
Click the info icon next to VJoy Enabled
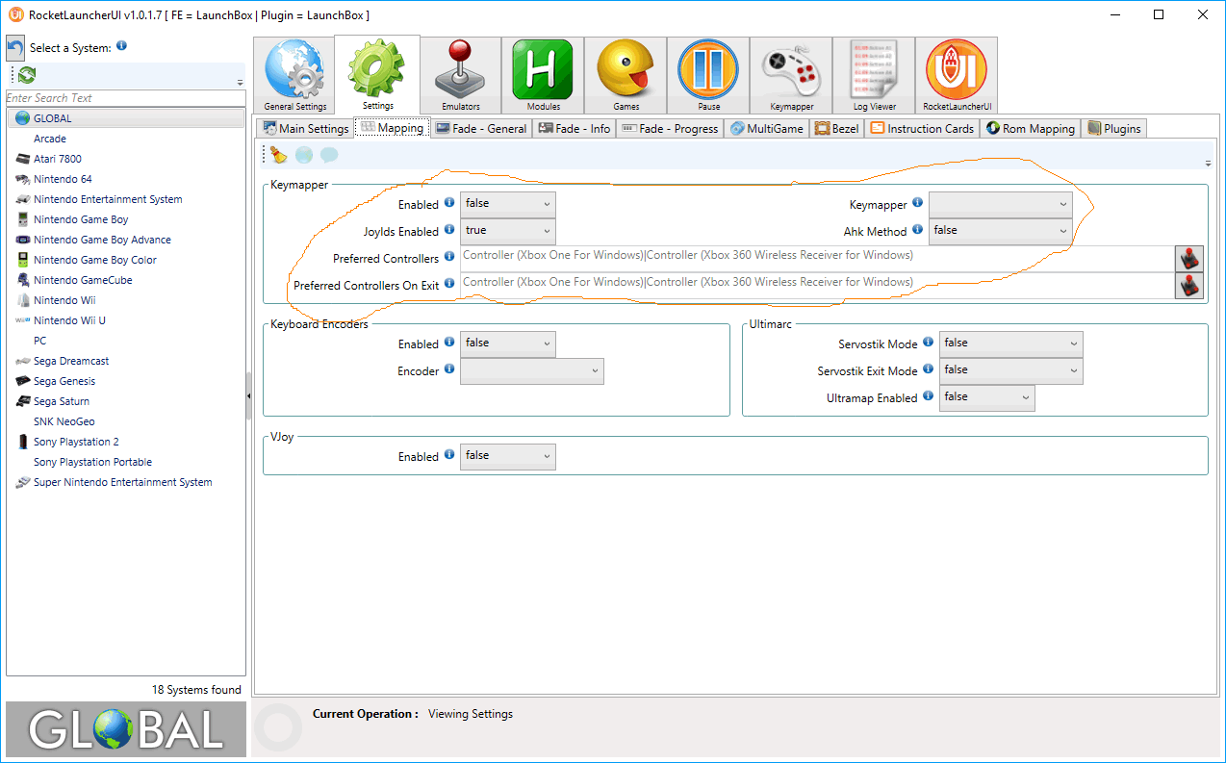coord(448,456)
